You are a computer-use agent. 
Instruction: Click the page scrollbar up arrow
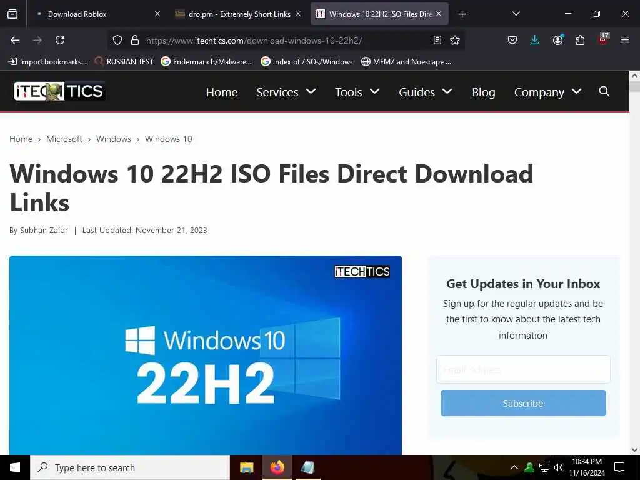click(634, 76)
